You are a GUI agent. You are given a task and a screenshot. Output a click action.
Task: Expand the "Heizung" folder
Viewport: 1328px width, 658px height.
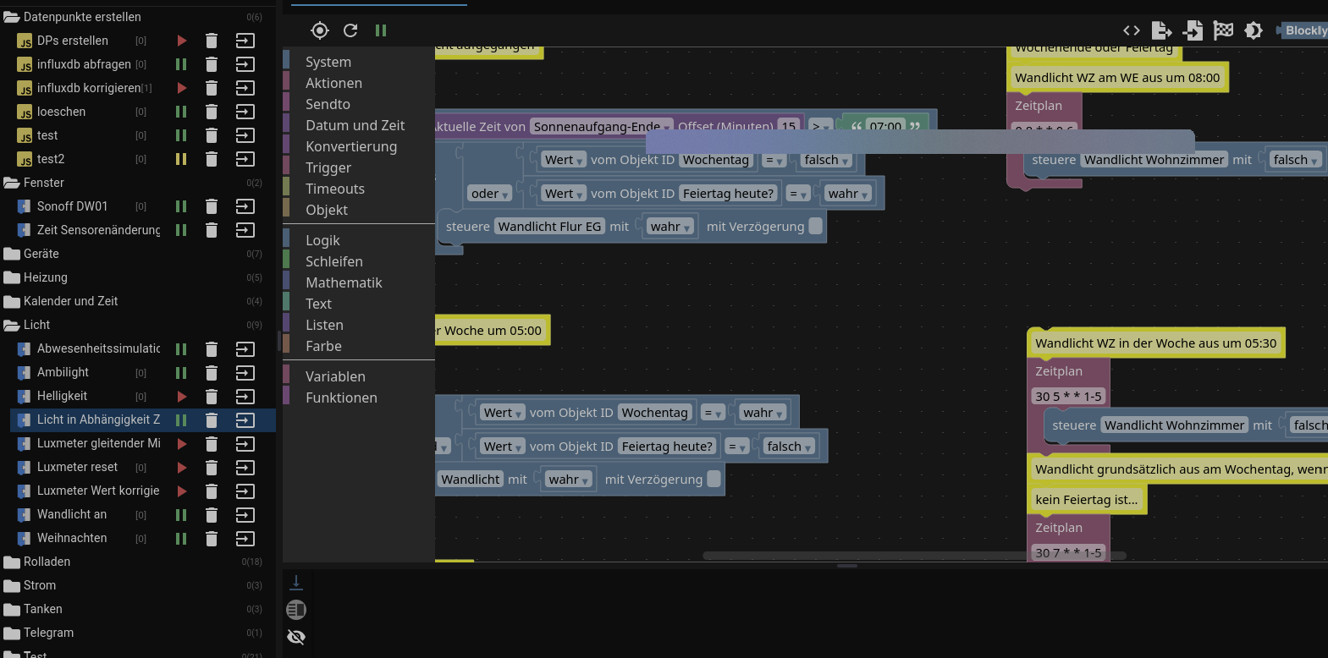12,277
